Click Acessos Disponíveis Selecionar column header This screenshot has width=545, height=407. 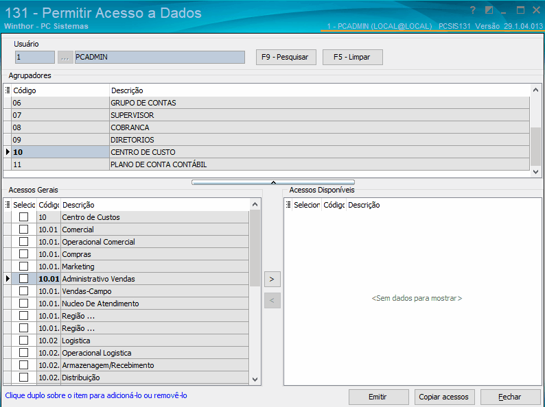[307, 205]
